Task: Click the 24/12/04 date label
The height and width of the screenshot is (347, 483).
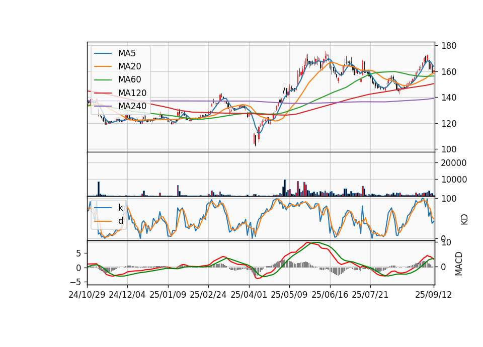Action: coord(127,295)
